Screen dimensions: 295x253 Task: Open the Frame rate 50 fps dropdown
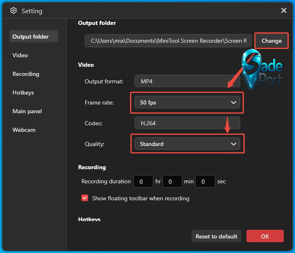[187, 103]
